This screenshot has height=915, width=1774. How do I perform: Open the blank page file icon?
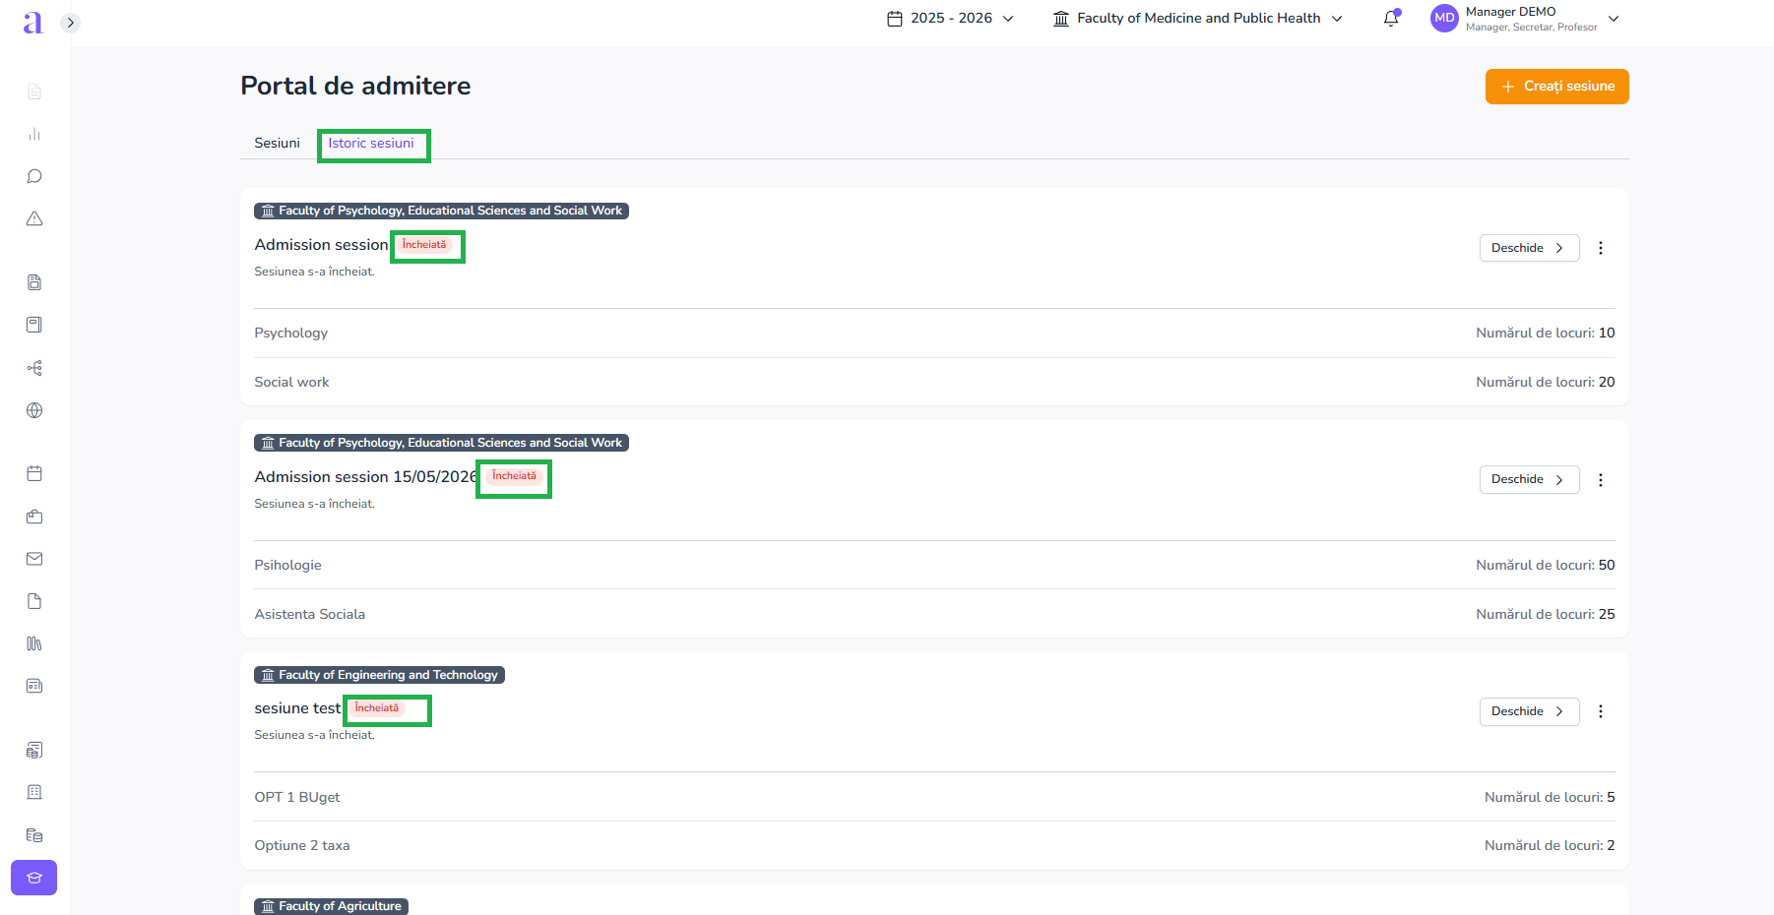tap(34, 601)
